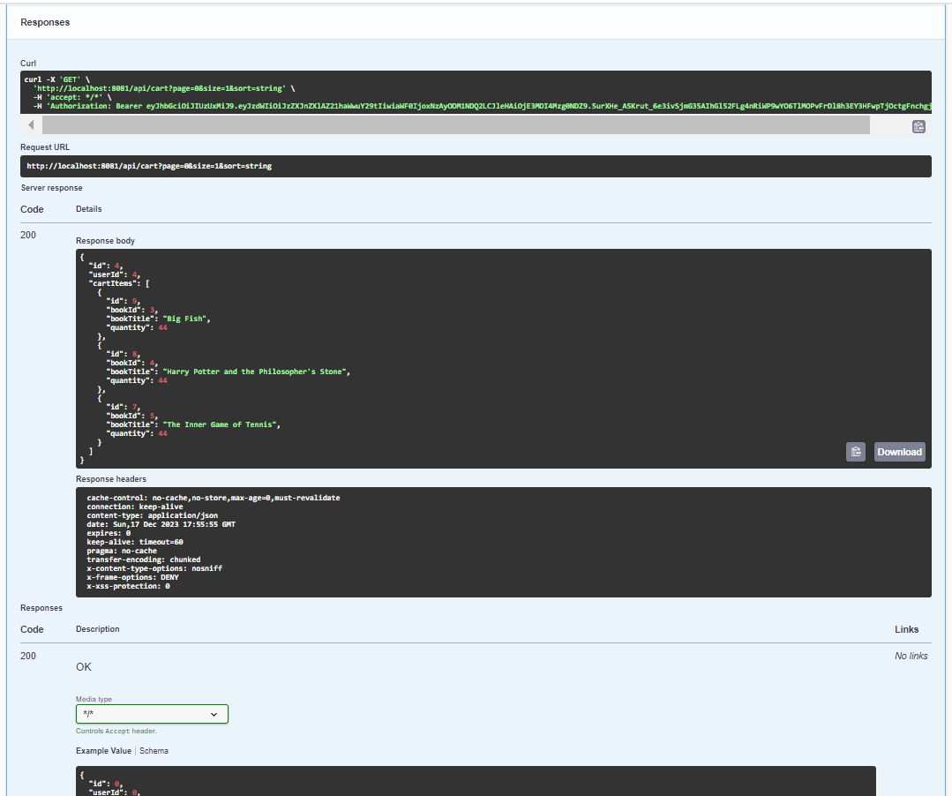The image size is (952, 796).
Task: Click the chevron arrow in Media type selector
Action: tap(214, 715)
